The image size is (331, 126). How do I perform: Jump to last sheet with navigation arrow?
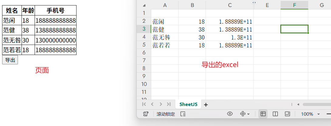pyautogui.click(x=169, y=104)
